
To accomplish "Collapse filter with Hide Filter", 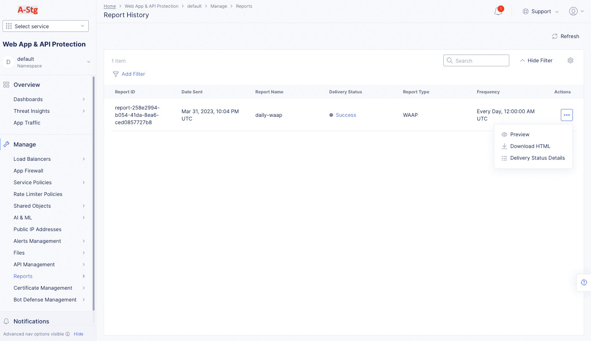I will 536,60.
